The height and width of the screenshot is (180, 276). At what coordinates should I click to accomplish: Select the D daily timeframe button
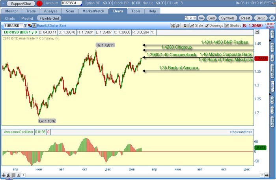[185, 26]
